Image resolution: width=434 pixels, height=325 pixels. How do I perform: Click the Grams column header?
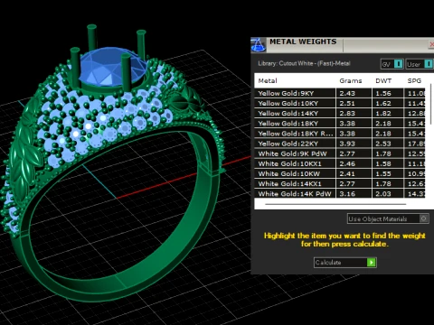[x=351, y=80]
